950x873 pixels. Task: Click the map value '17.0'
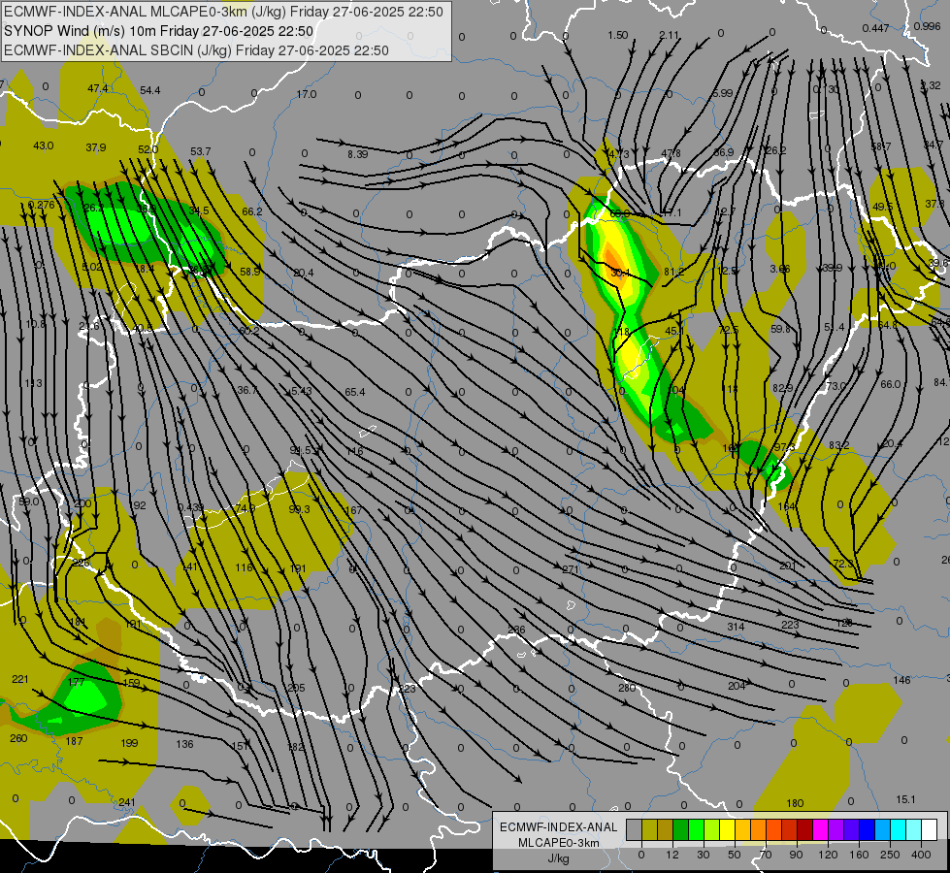click(307, 94)
